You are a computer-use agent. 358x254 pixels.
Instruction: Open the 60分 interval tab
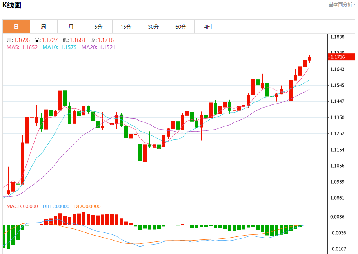pyautogui.click(x=181, y=27)
